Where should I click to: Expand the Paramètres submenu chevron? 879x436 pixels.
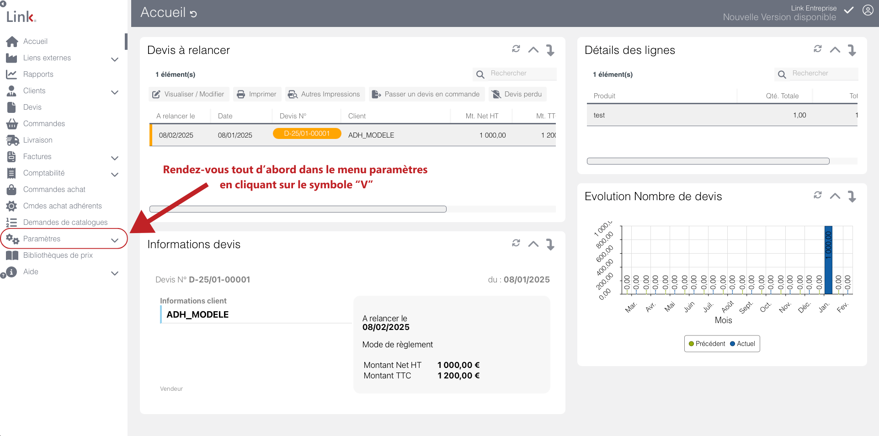115,240
